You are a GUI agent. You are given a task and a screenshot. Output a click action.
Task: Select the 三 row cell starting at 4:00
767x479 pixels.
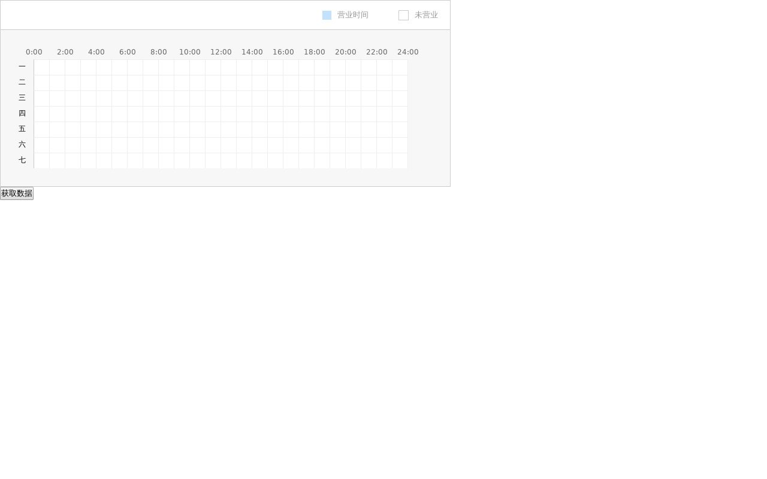pos(104,99)
